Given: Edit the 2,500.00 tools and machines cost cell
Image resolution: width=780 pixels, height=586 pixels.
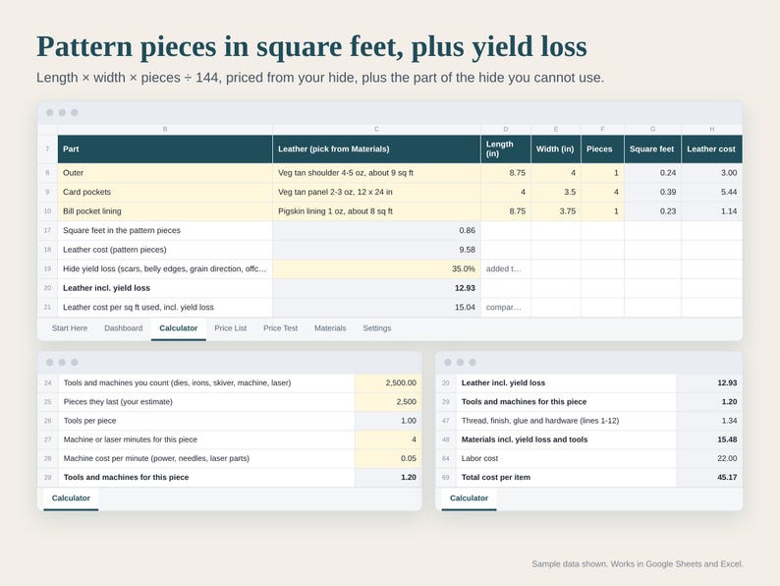Looking at the screenshot, I should pos(388,382).
